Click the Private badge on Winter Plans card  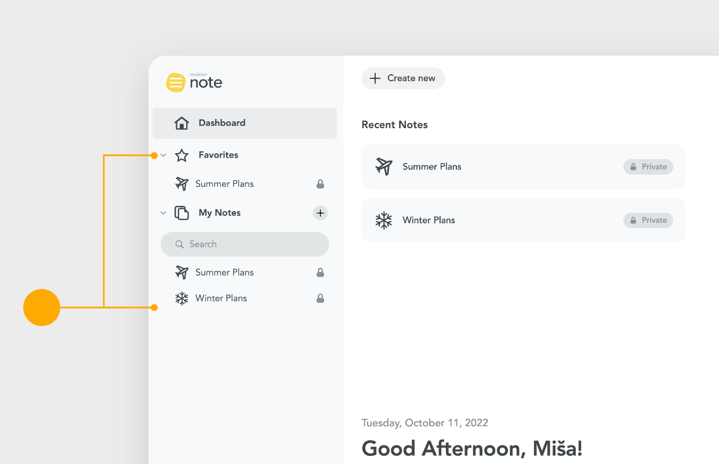648,220
